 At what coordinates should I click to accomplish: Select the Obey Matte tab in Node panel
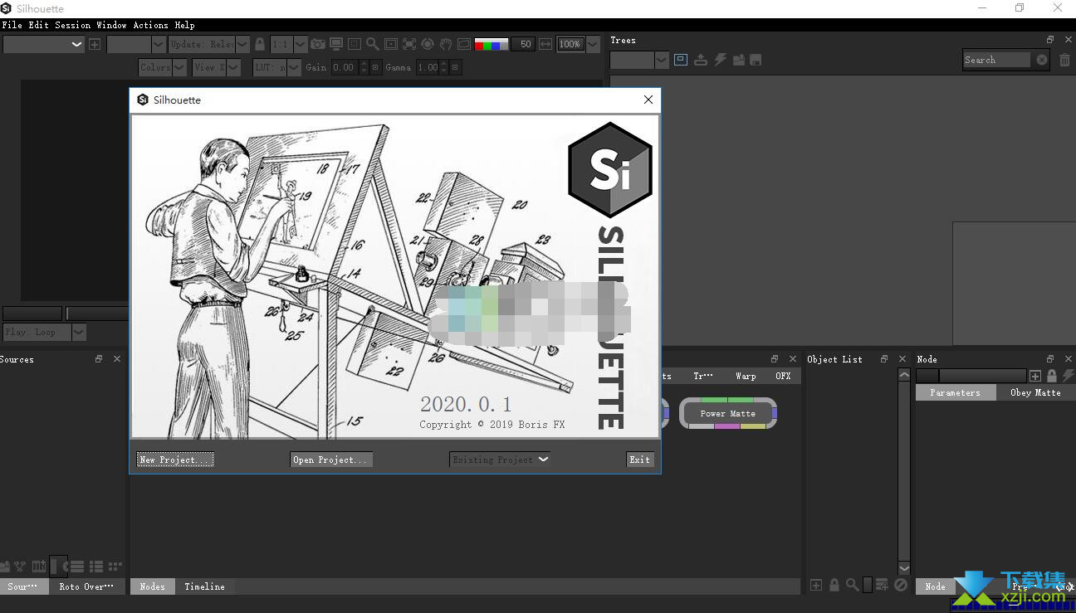1035,392
